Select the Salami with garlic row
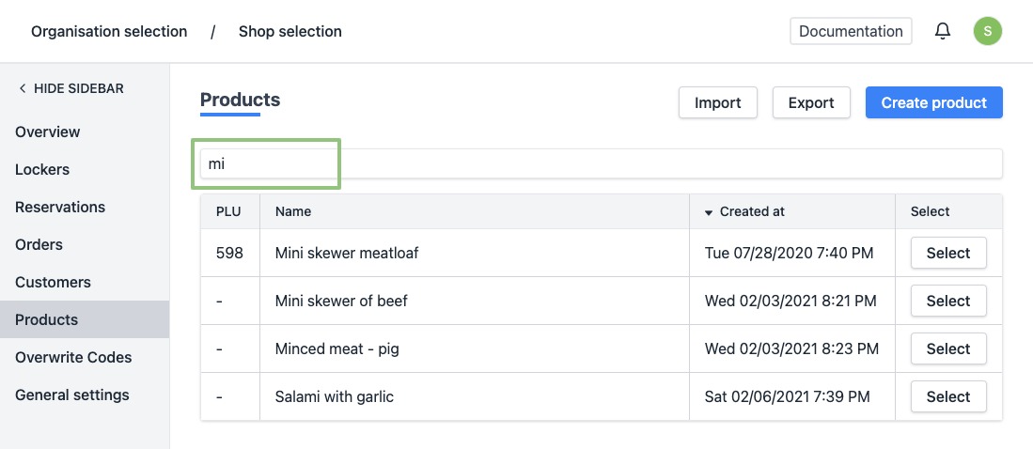Viewport: 1033px width, 449px height. pos(947,396)
